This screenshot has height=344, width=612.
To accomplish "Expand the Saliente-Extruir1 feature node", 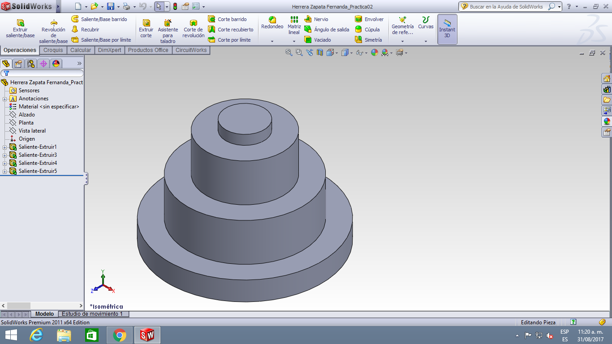I will (4, 146).
